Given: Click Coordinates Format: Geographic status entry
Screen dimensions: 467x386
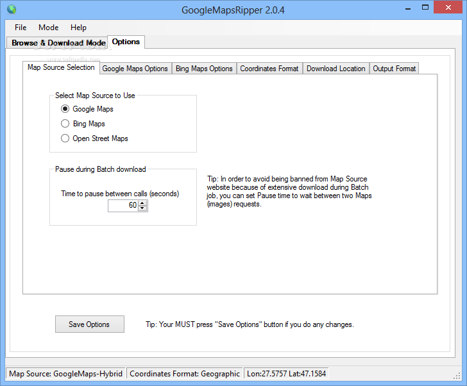Looking at the screenshot, I should (x=185, y=374).
